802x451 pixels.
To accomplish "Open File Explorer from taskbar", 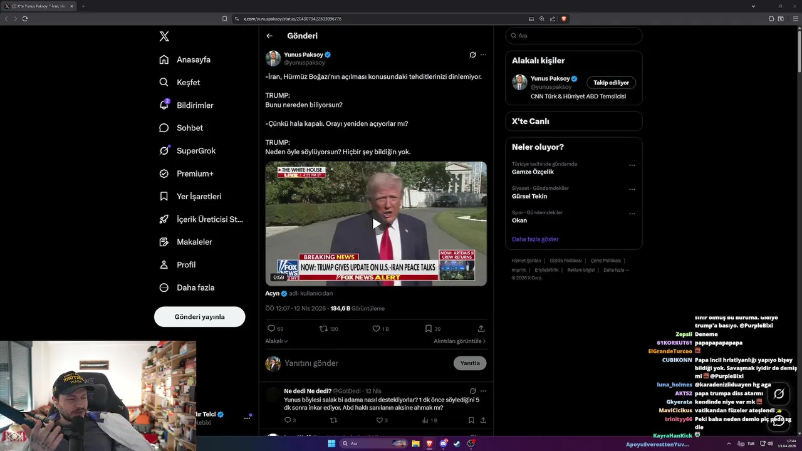I will click(415, 443).
